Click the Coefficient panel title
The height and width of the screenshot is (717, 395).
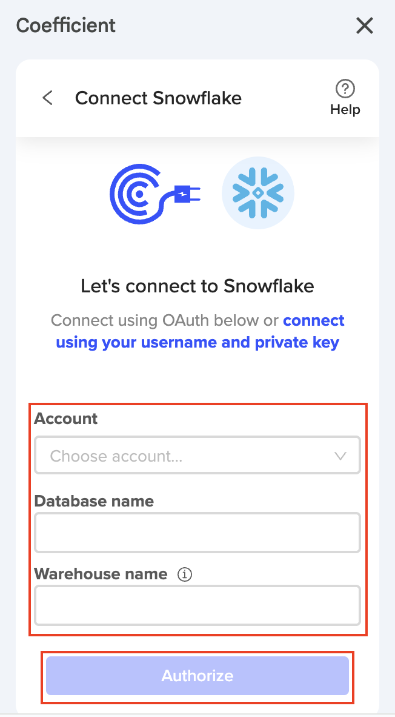click(x=66, y=26)
